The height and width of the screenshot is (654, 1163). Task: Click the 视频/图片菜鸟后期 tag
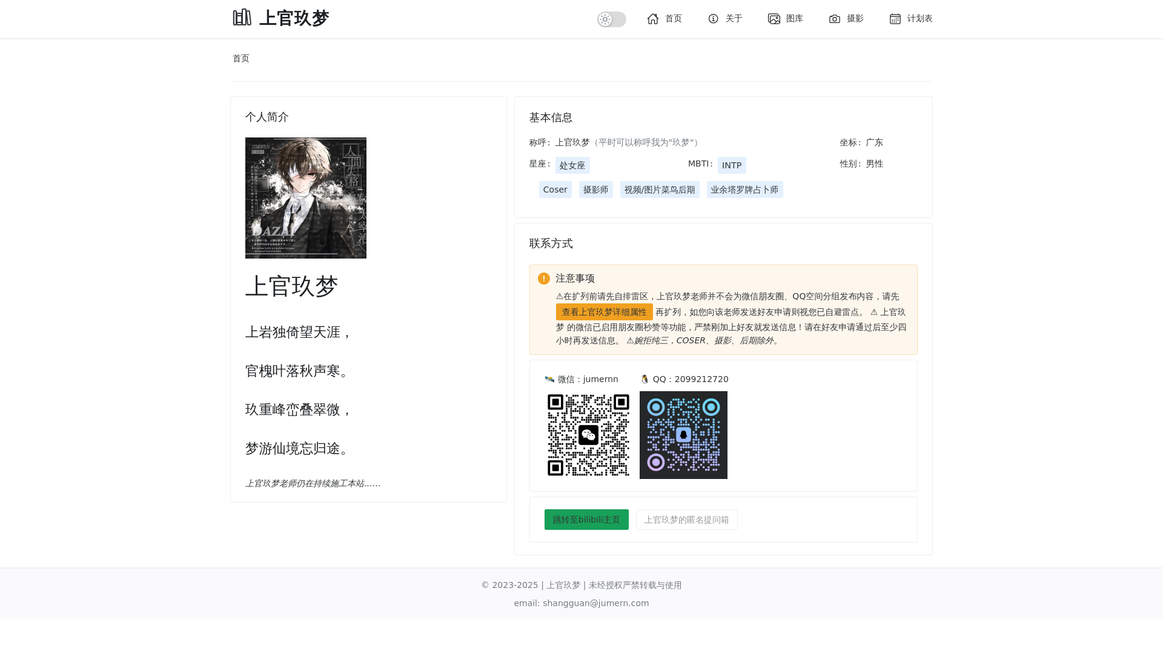660,190
